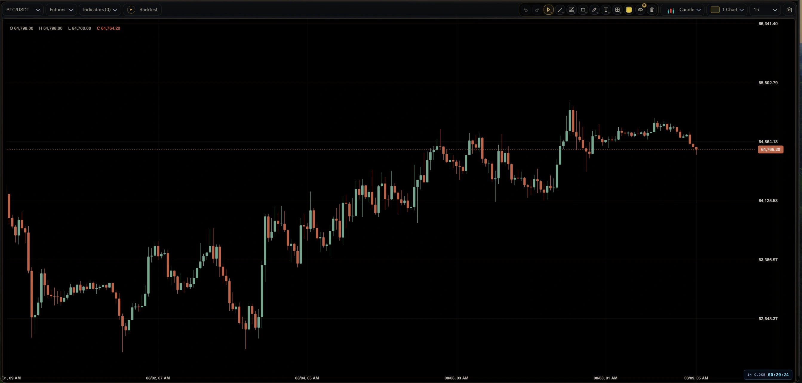Click the 66,341.40 price axis label
This screenshot has width=802, height=383.
(768, 24)
